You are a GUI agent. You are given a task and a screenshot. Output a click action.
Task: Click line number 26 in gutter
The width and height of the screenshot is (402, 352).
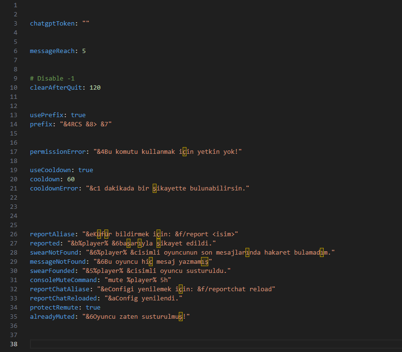[x=14, y=234]
